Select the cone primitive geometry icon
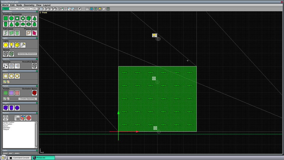This screenshot has width=284, height=160. [12, 24]
